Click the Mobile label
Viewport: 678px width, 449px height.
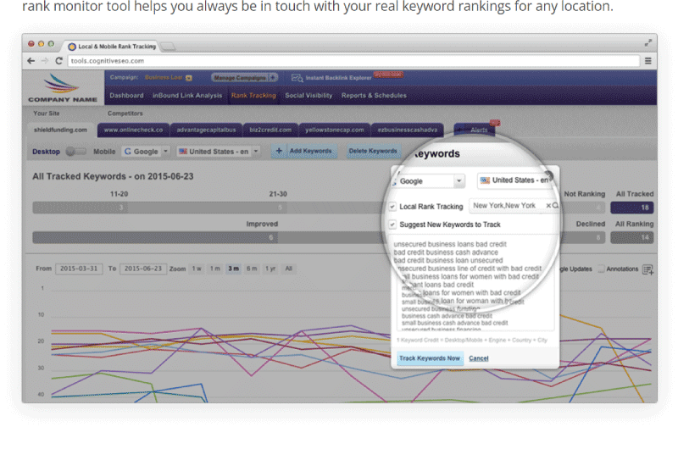pos(104,152)
